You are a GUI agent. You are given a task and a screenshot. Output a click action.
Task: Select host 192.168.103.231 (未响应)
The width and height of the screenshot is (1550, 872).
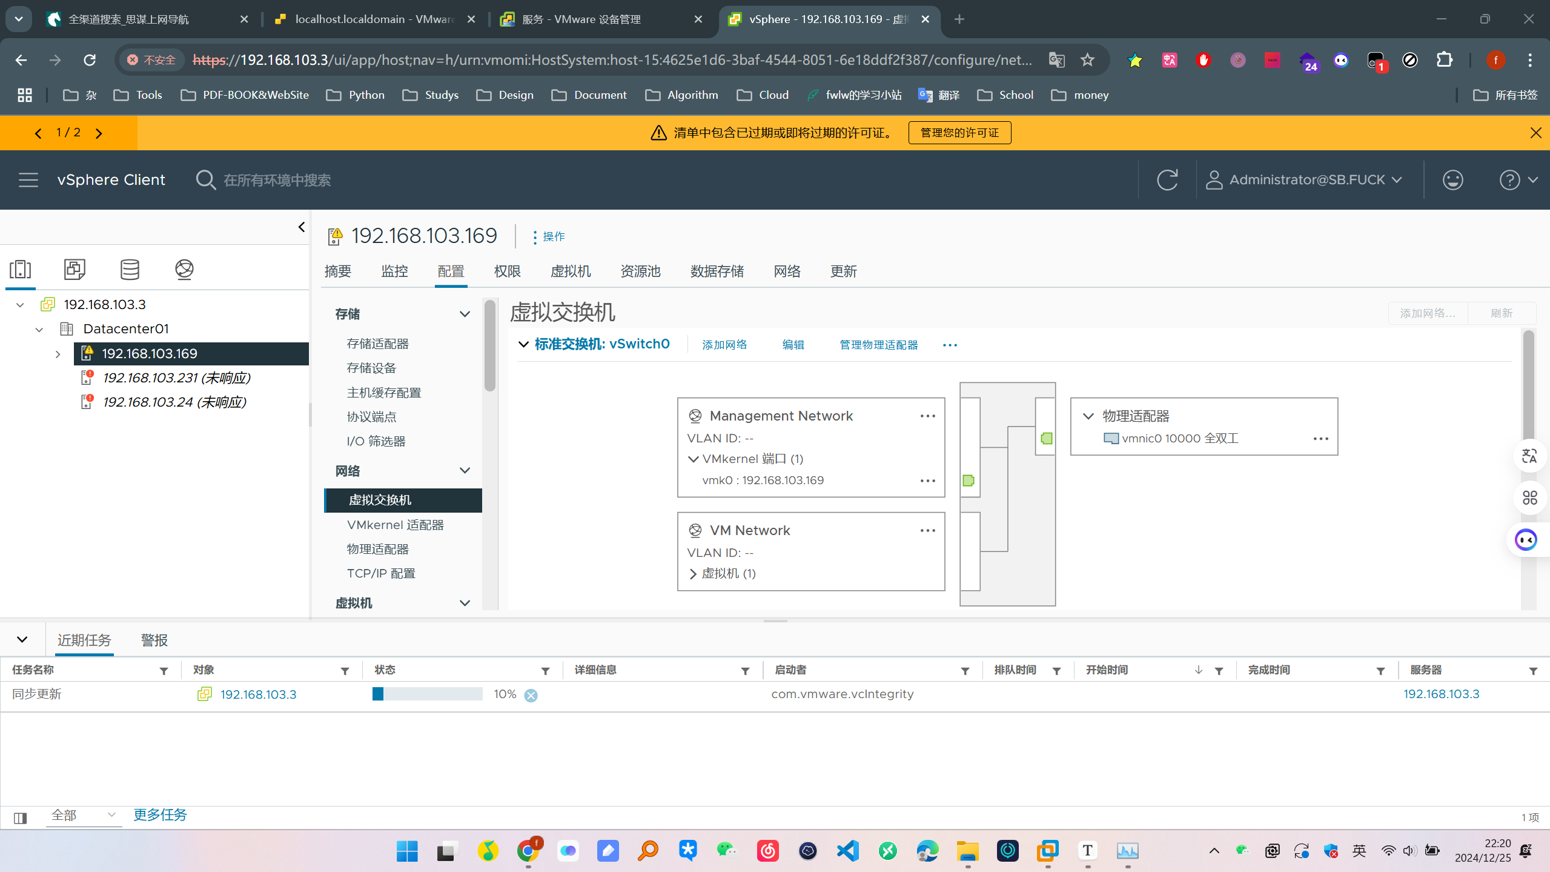[176, 378]
